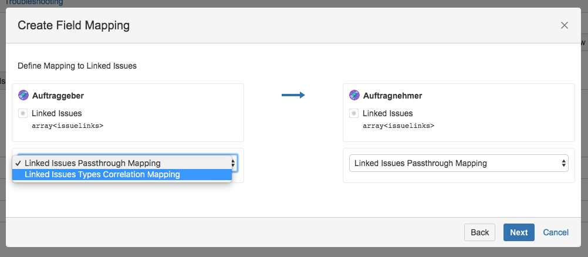Click the left dropdown arrow stepper
The height and width of the screenshot is (257, 588).
234,163
